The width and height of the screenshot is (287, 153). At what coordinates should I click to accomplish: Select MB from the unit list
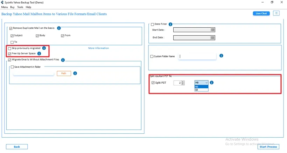(201, 87)
